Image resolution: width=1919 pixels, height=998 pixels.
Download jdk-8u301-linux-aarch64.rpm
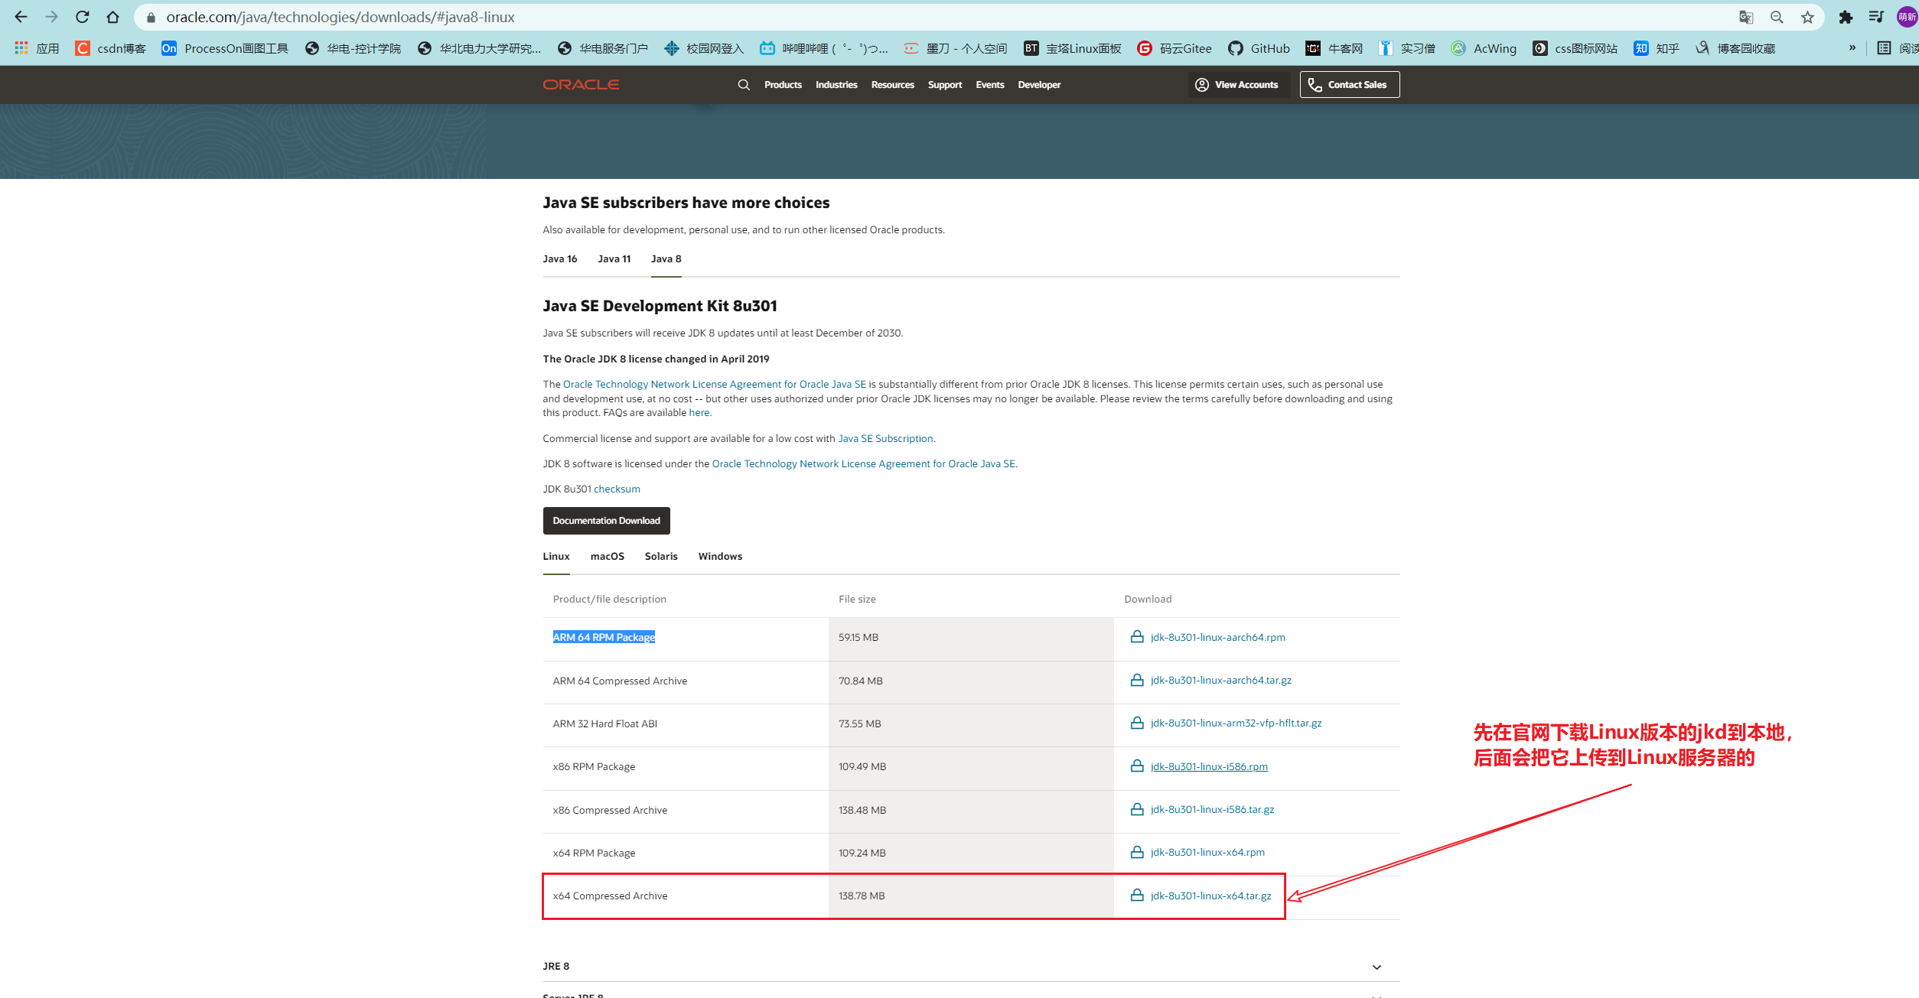tap(1217, 638)
